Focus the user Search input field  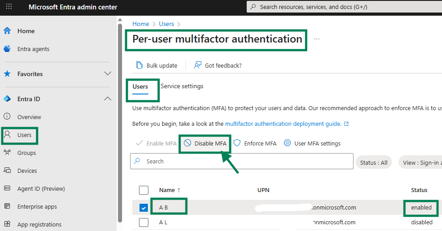click(242, 161)
